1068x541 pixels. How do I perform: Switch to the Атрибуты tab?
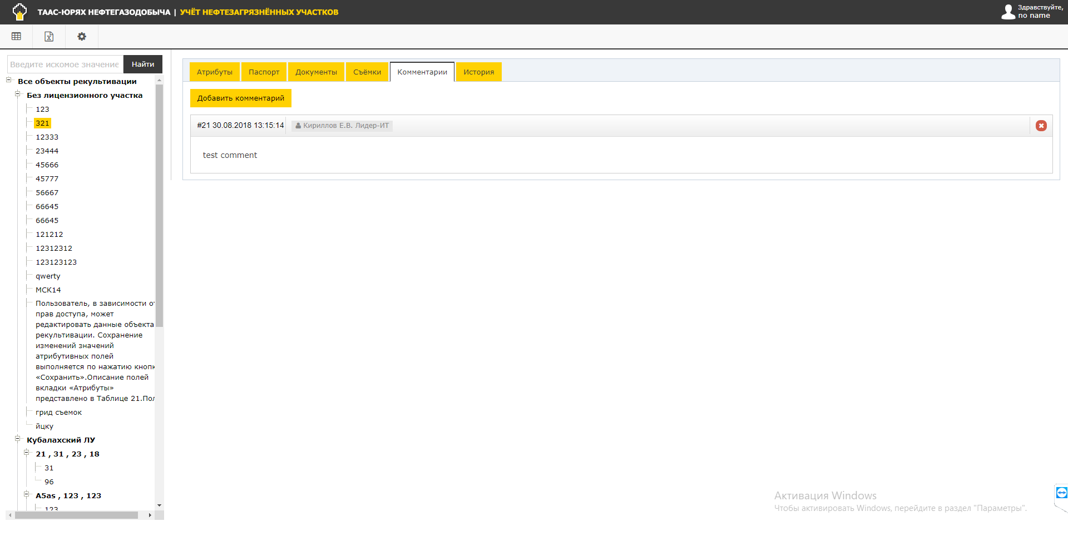coord(214,72)
